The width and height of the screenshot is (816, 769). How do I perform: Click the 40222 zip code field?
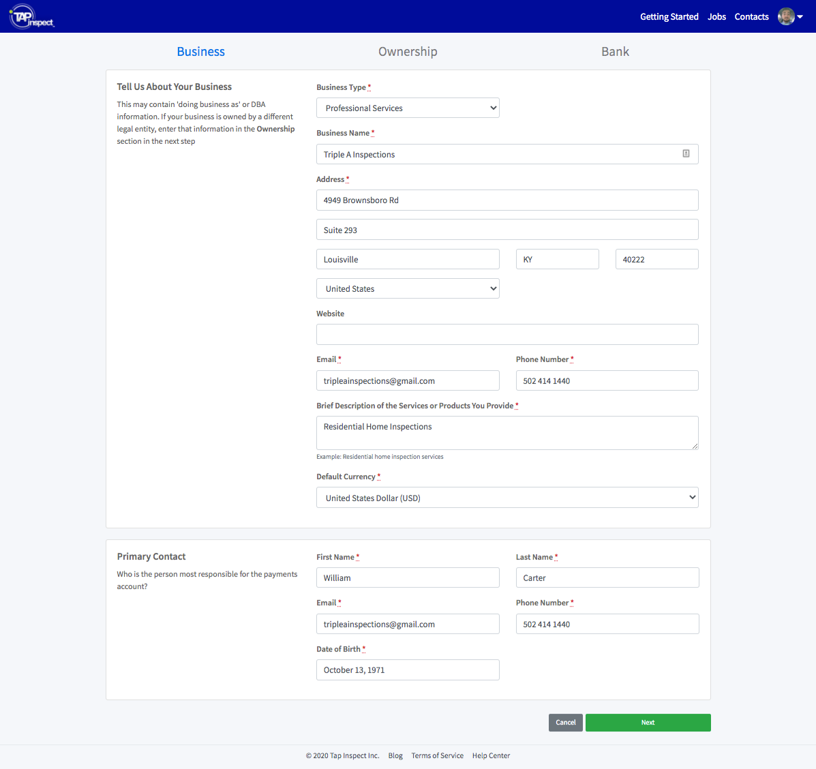coord(656,259)
